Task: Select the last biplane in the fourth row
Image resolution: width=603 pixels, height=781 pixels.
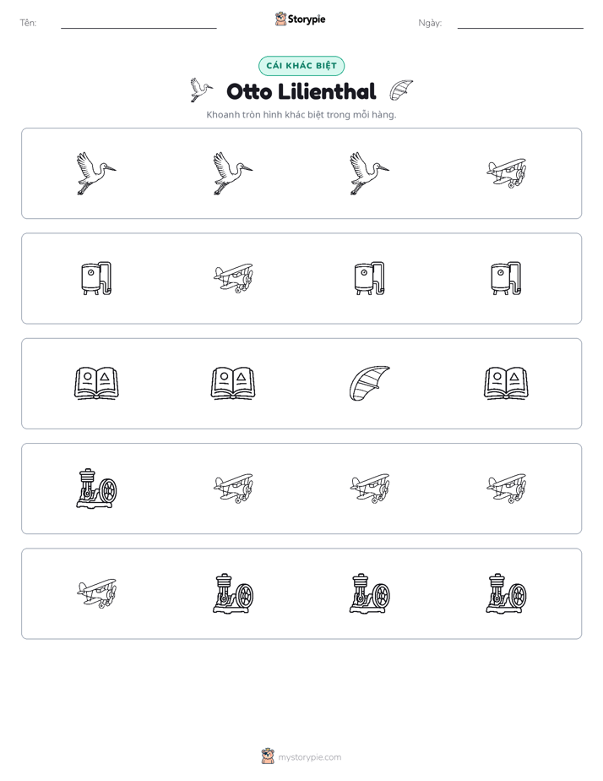Action: tap(507, 489)
